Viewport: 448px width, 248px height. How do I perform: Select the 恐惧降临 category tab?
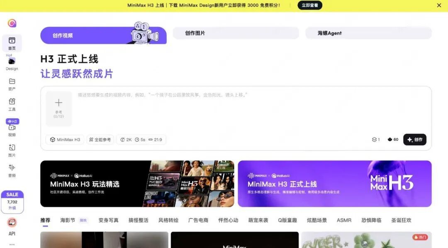pyautogui.click(x=371, y=220)
